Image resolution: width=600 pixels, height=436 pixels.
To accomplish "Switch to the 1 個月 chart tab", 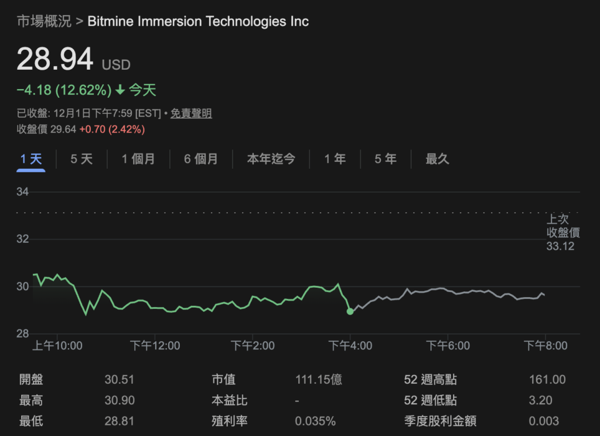I will (x=138, y=159).
